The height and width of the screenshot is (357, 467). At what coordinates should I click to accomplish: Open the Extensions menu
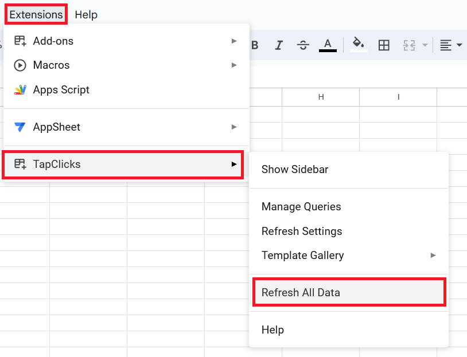(x=36, y=14)
